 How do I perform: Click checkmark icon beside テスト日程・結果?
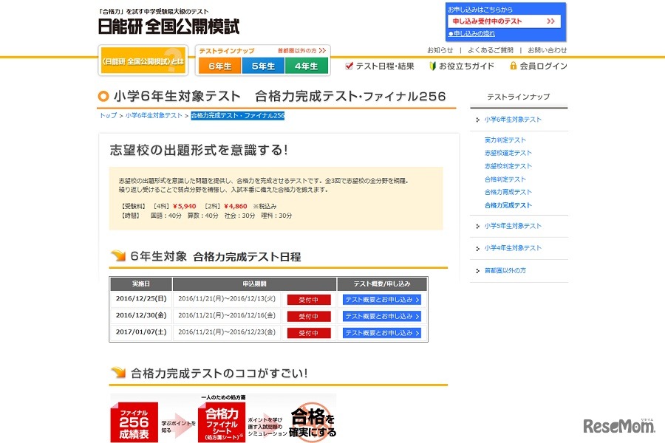click(x=349, y=66)
